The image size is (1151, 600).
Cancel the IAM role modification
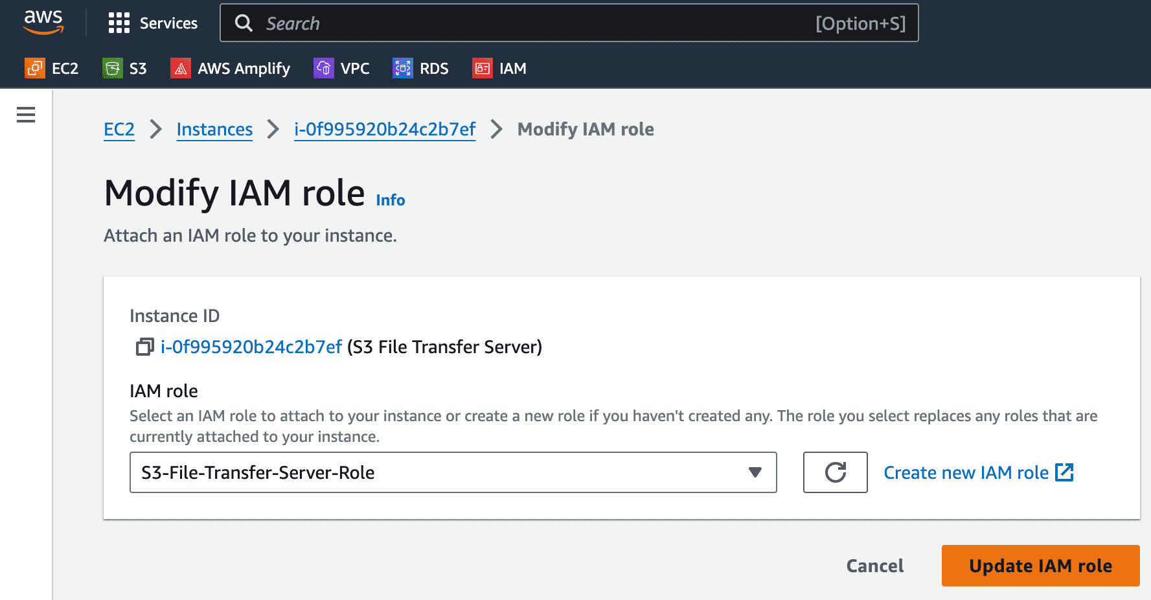click(874, 566)
